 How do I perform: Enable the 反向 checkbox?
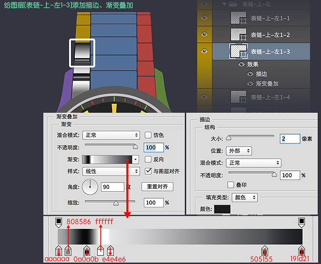(x=148, y=159)
